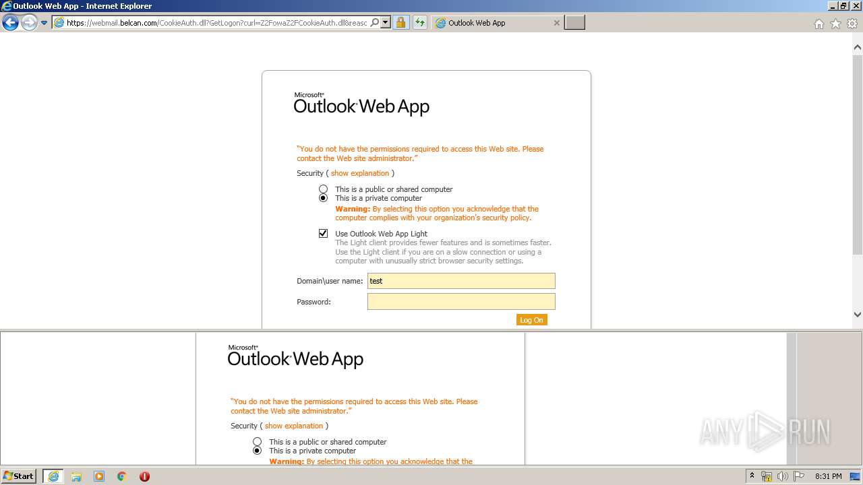
Task: Click the Password input field
Action: coord(461,302)
